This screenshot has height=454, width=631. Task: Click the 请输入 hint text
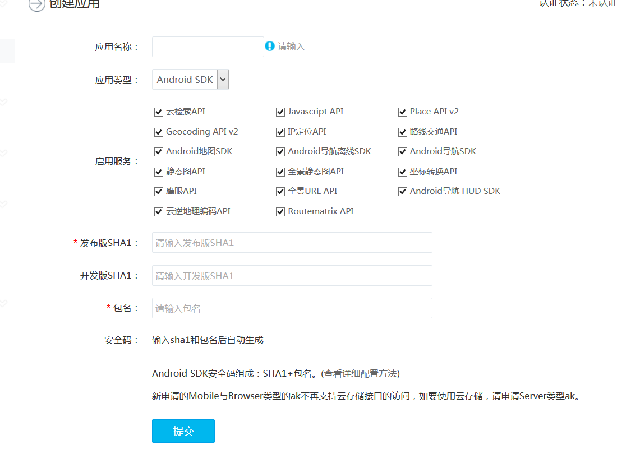tap(291, 47)
